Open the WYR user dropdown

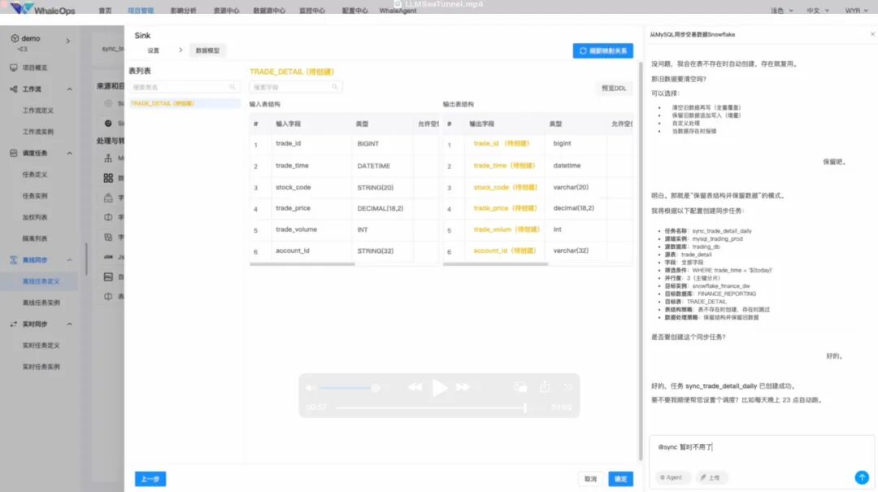[x=857, y=11]
